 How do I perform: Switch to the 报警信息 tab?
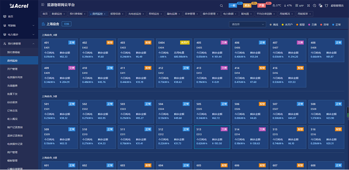pyautogui.click(x=115, y=14)
